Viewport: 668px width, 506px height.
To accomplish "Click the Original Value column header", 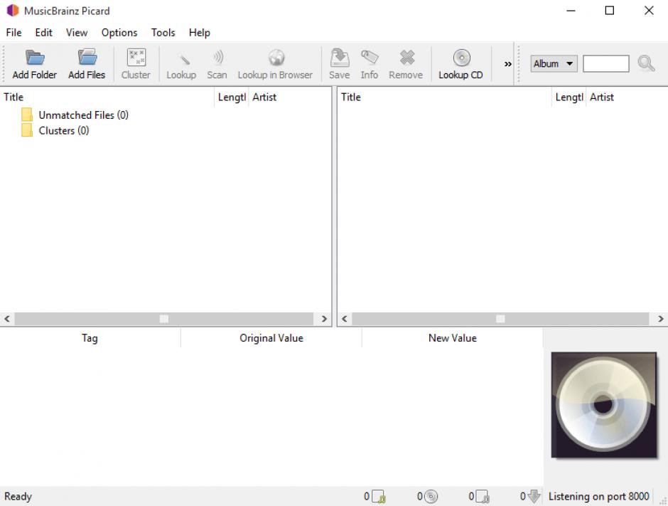I will (x=271, y=338).
